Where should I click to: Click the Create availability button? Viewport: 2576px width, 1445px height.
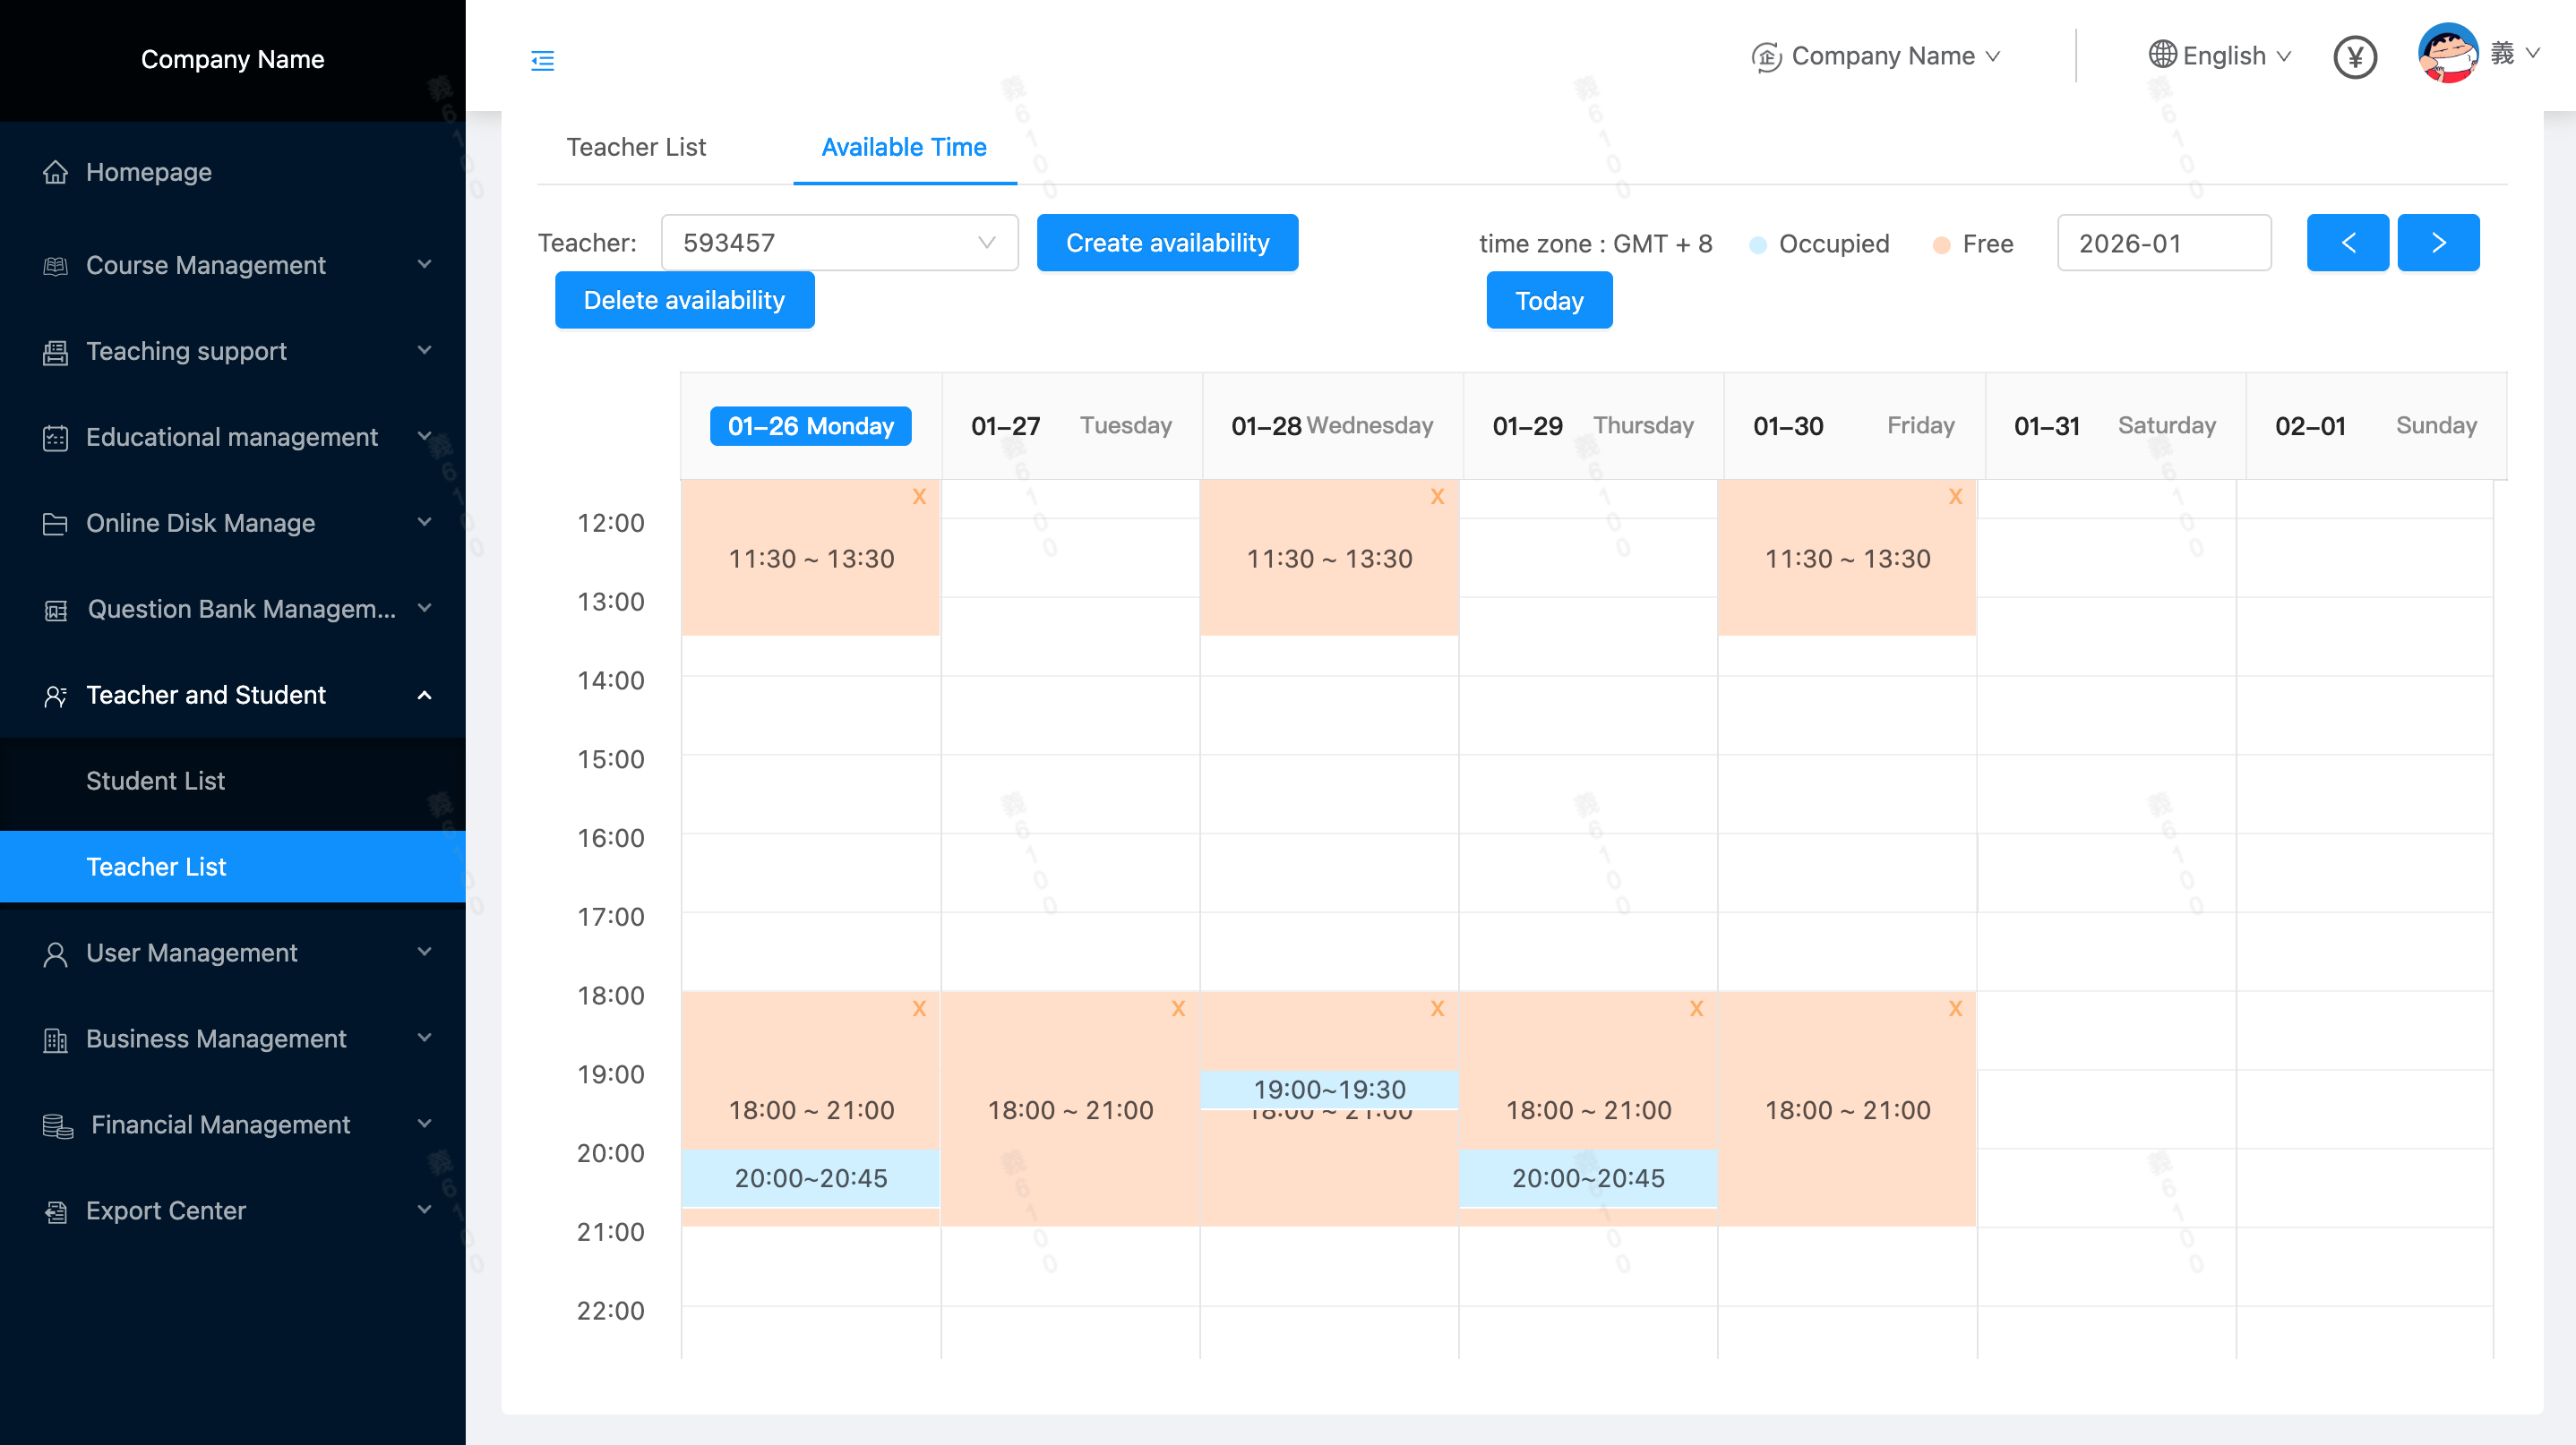point(1167,243)
